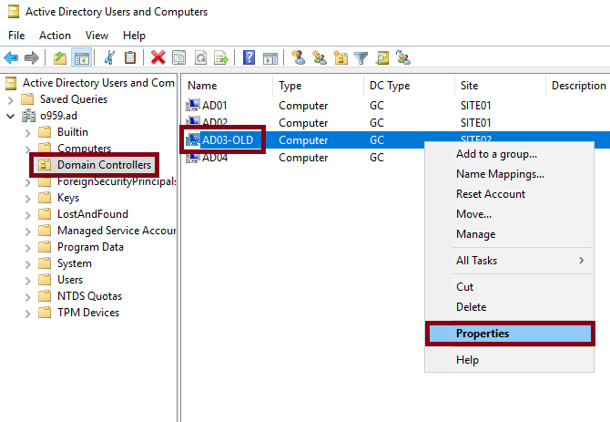Choose Cut in the context menu

click(510, 287)
